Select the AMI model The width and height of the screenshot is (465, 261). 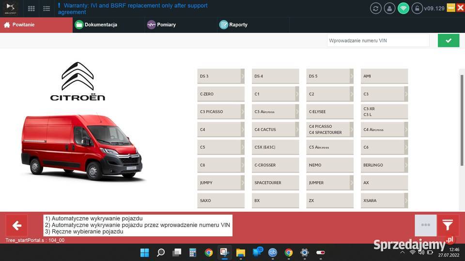coord(384,76)
